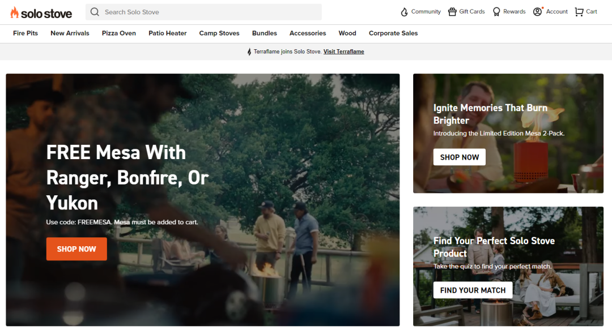Click 'Take the quiz to find your perfect match' text
The width and height of the screenshot is (612, 330).
[x=492, y=267]
